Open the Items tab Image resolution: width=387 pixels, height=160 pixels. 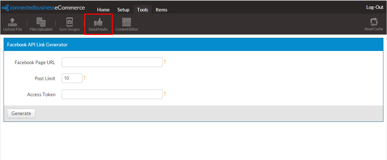click(161, 10)
